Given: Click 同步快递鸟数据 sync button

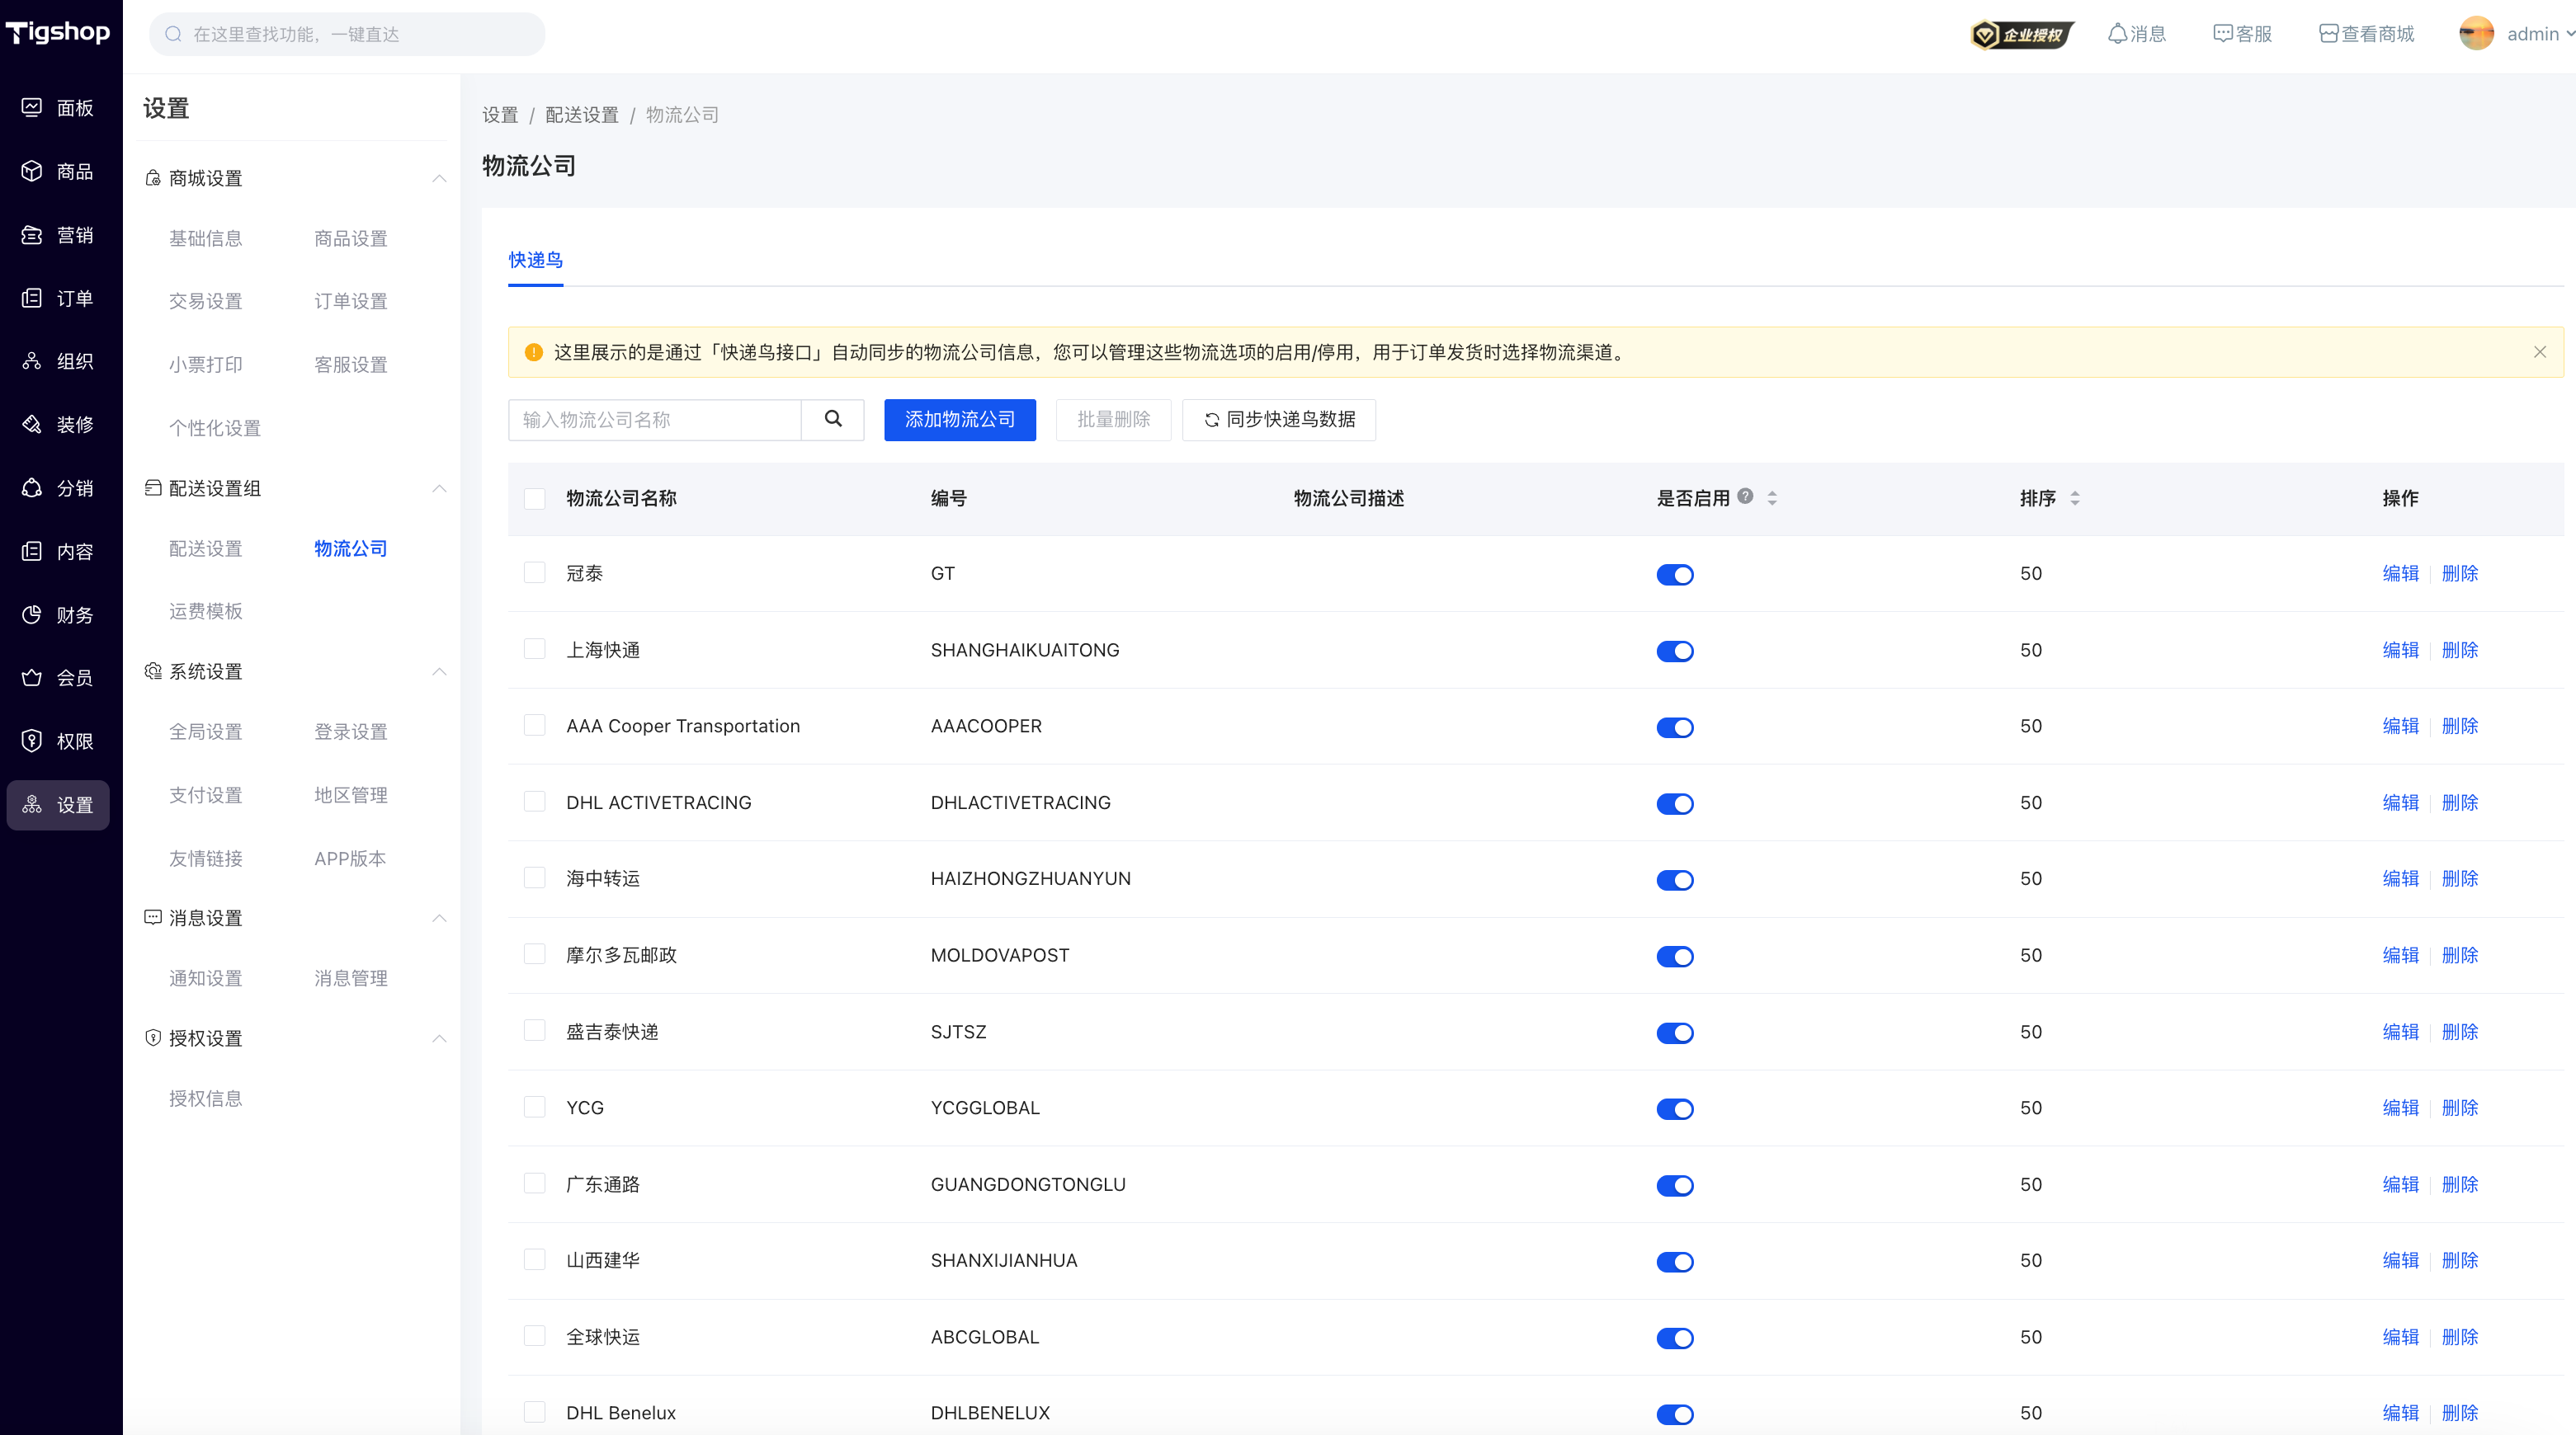Looking at the screenshot, I should [x=1278, y=420].
